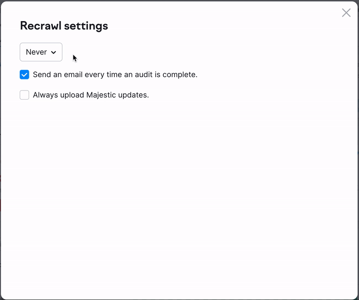Click the blue checkmark icon
359x300 pixels.
pos(25,74)
